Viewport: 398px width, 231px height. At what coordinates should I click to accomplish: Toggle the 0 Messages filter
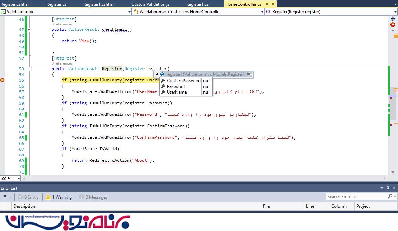pyautogui.click(x=93, y=197)
